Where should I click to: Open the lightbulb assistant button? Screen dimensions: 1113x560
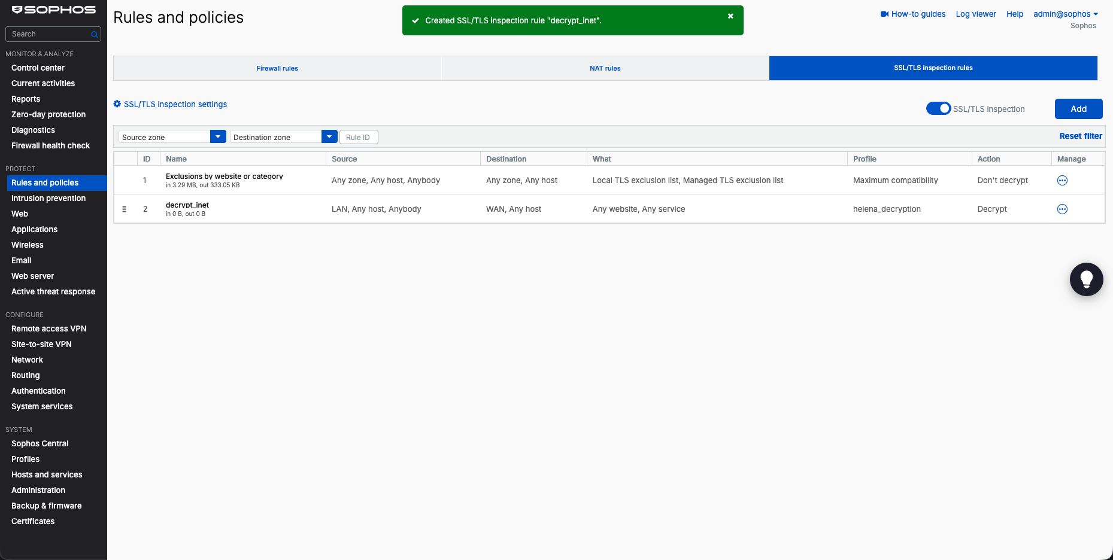[x=1086, y=279]
